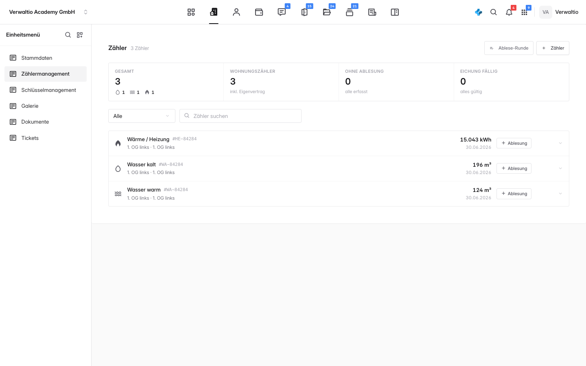
Task: Add Ablesung for Wärme / Heizung
Action: (514, 143)
